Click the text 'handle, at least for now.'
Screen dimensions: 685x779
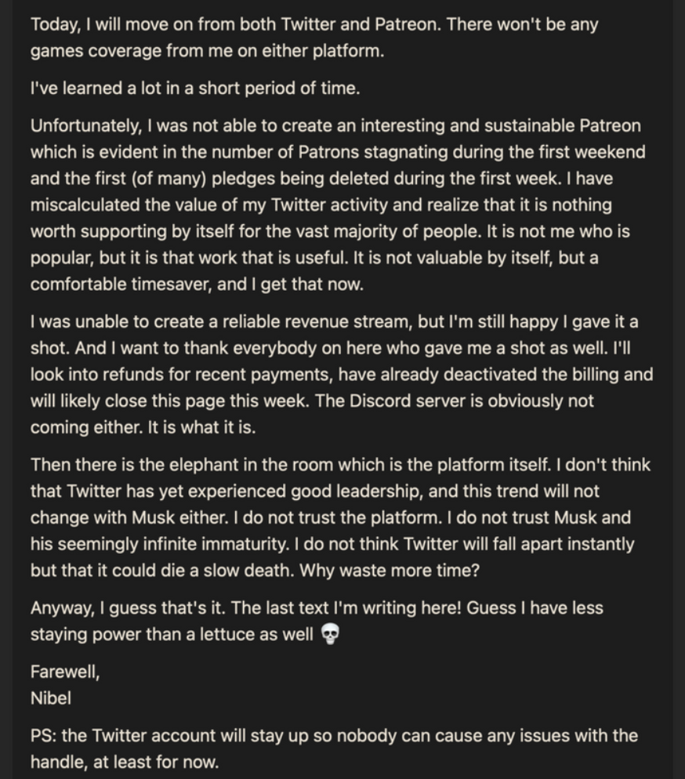(x=125, y=762)
